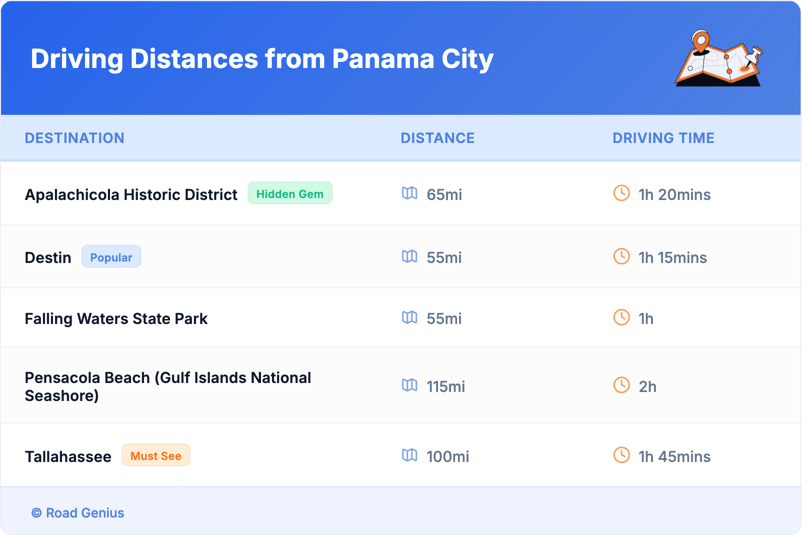Click the Distance column header
Screen dimensions: 802x535
tap(437, 138)
